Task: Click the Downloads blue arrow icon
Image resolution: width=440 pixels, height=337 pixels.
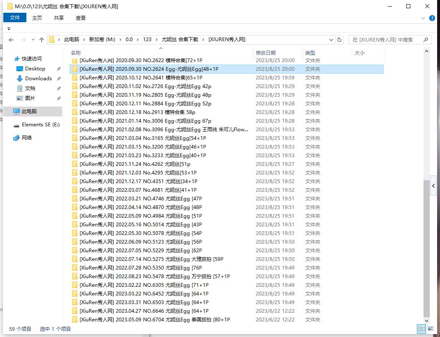Action: [20, 79]
